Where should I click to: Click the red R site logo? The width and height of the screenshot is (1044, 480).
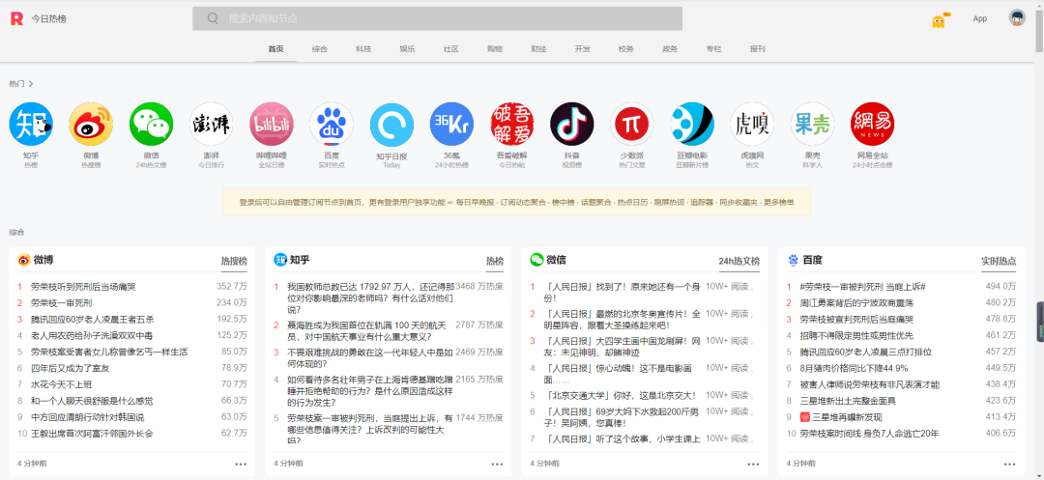click(16, 18)
